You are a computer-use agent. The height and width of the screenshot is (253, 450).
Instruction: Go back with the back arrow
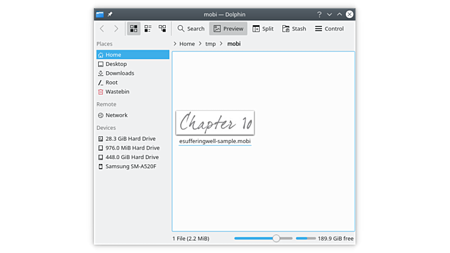[102, 29]
